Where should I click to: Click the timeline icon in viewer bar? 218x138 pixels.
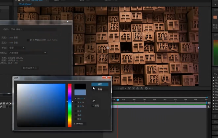click(x=138, y=88)
